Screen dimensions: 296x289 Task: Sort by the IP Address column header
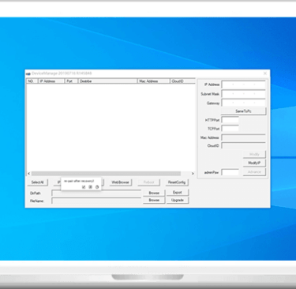pyautogui.click(x=51, y=81)
